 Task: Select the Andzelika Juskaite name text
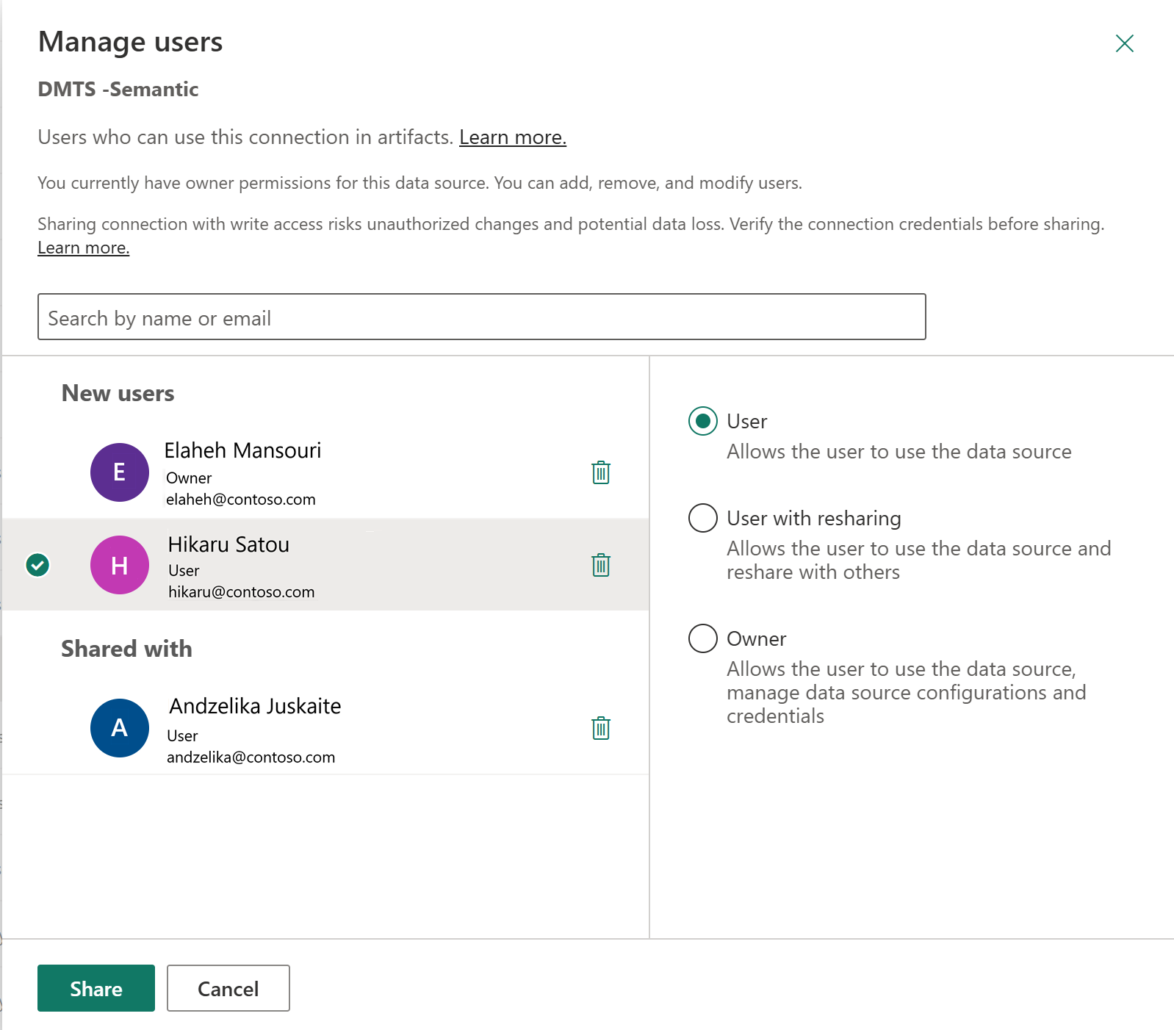255,706
